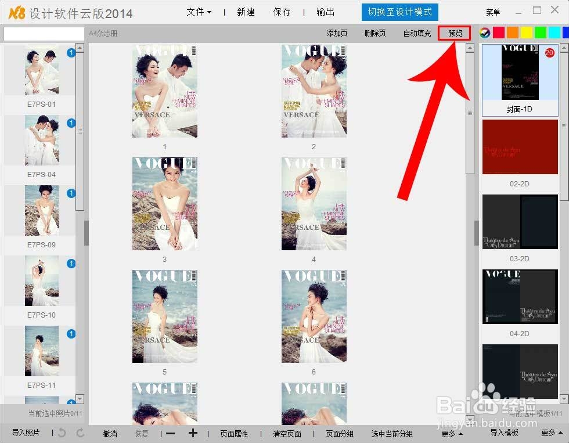Screen dimensions: 569x443
Task: Open the 输出 menu item
Action: pyautogui.click(x=326, y=12)
